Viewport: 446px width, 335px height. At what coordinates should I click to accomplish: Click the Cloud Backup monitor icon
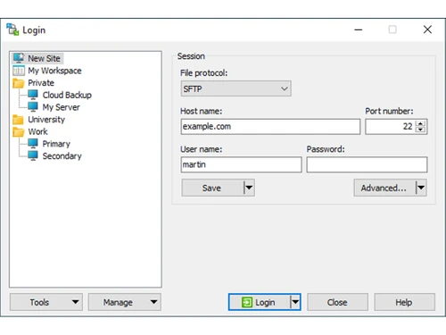(x=33, y=95)
